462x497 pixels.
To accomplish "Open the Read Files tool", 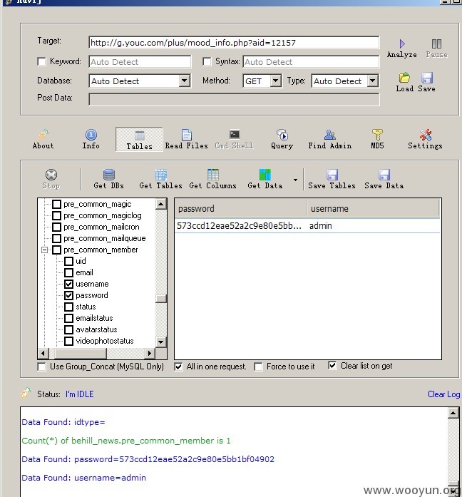I will point(186,140).
